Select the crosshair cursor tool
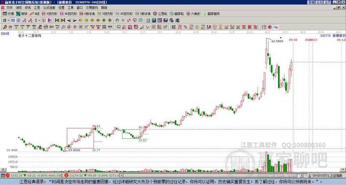The image size is (346, 185). (x=123, y=20)
